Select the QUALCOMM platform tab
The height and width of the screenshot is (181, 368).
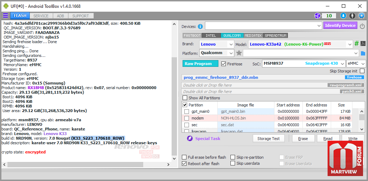232,36
